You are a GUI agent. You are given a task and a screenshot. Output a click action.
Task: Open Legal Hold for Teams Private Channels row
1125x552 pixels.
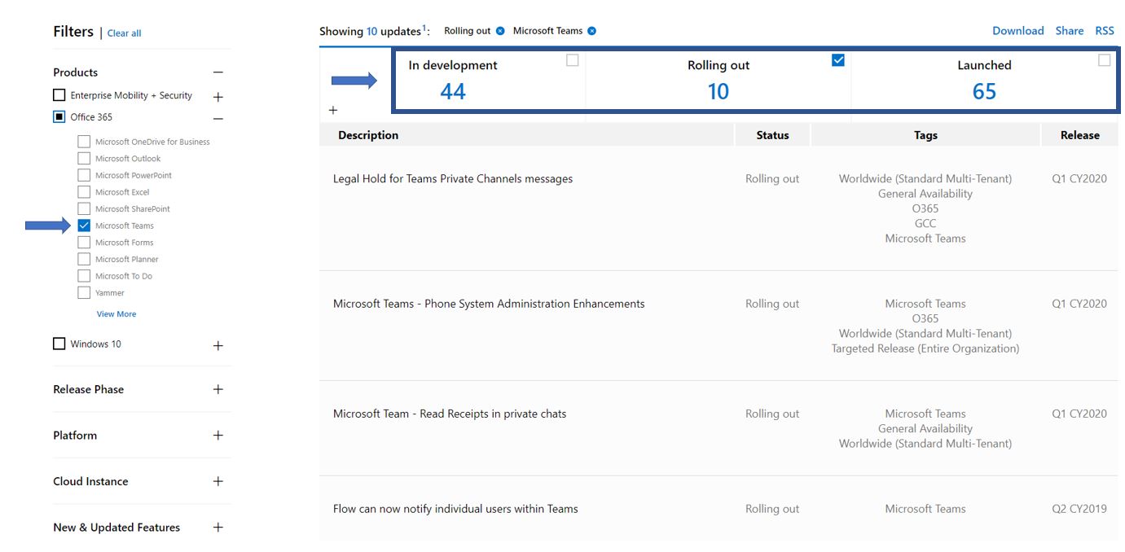click(x=452, y=179)
